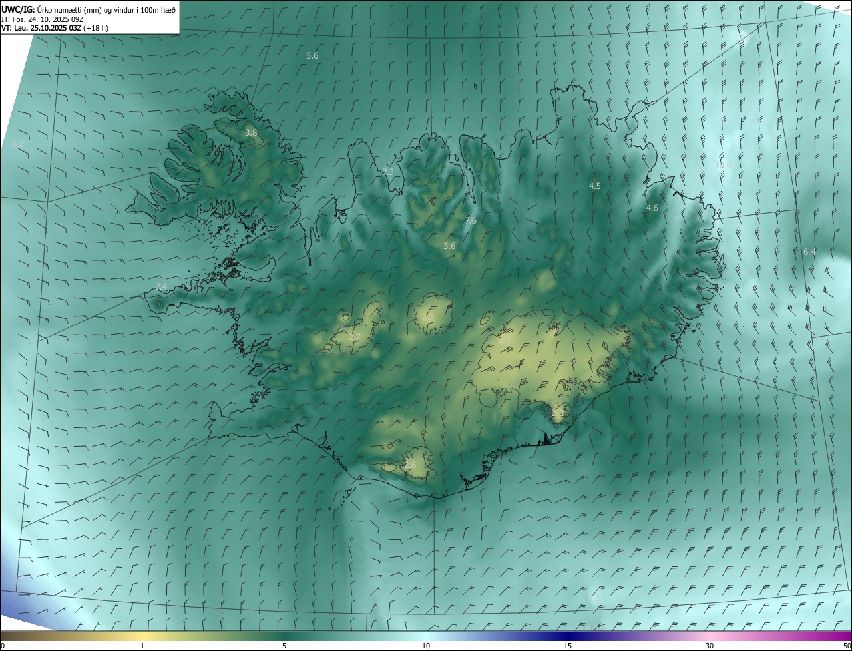This screenshot has width=852, height=651.
Task: Click the 0 tick label on the colorbar
Action: click(x=3, y=646)
